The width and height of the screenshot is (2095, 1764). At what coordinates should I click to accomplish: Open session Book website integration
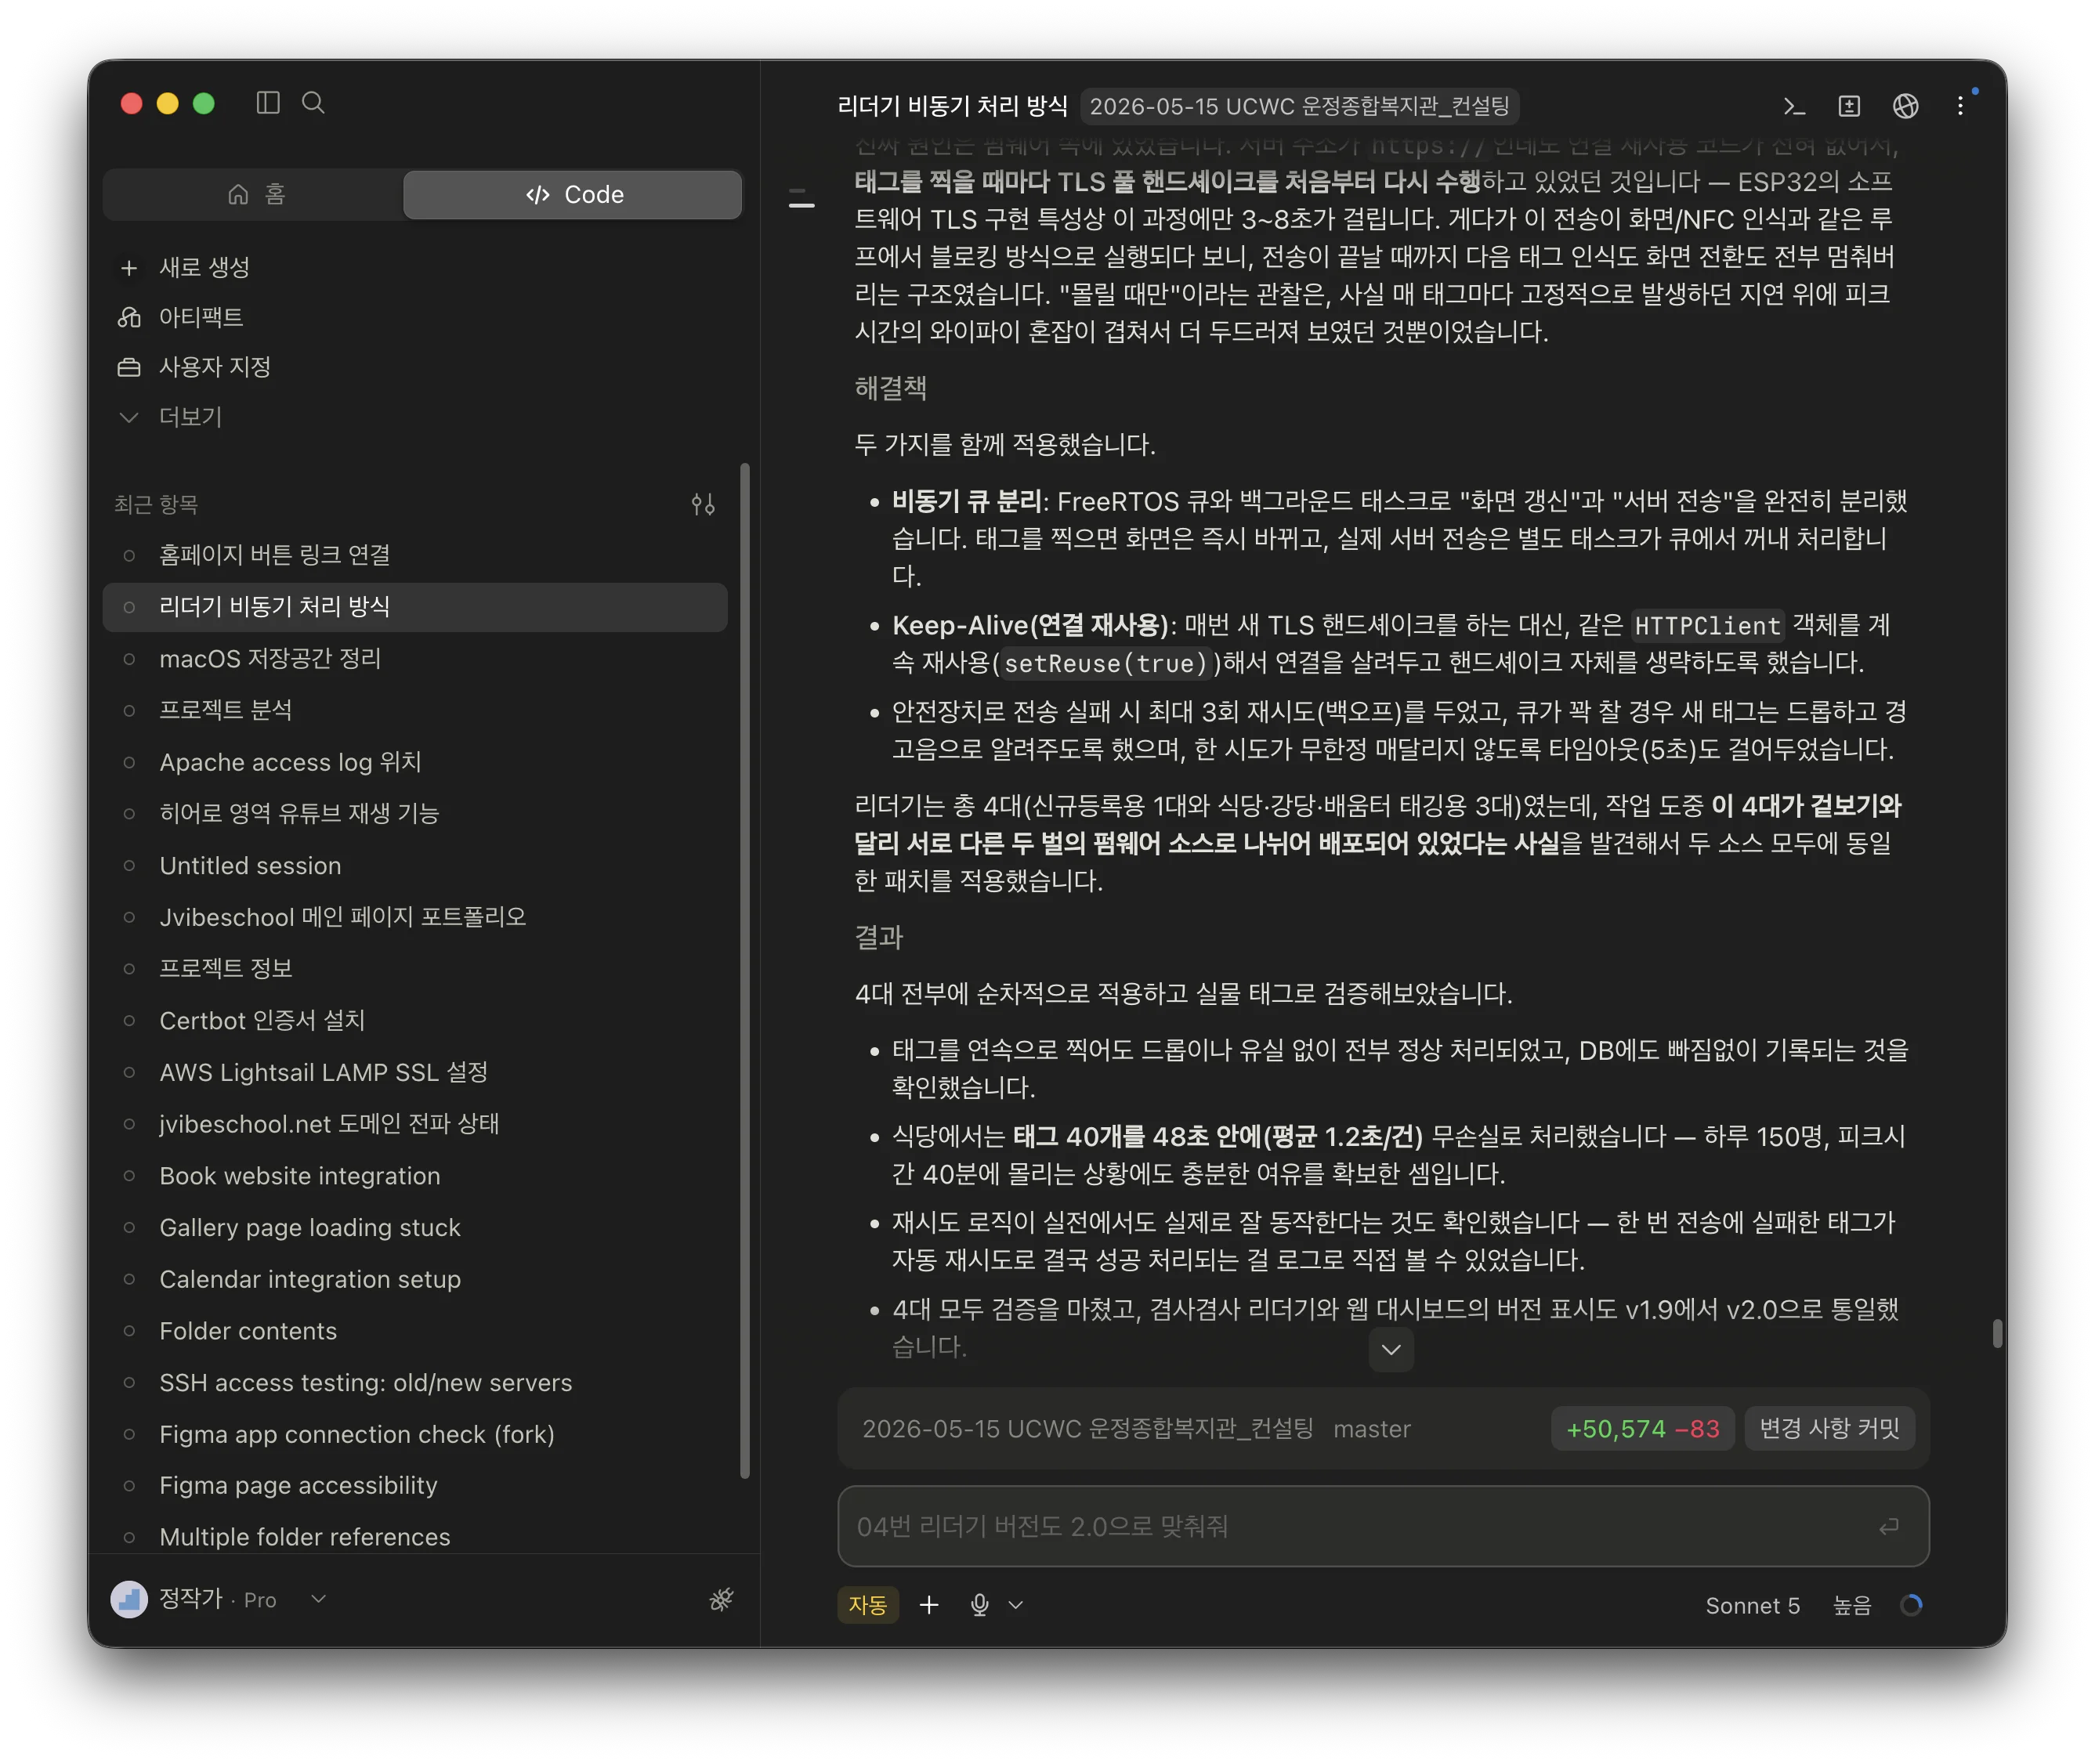[415, 1176]
